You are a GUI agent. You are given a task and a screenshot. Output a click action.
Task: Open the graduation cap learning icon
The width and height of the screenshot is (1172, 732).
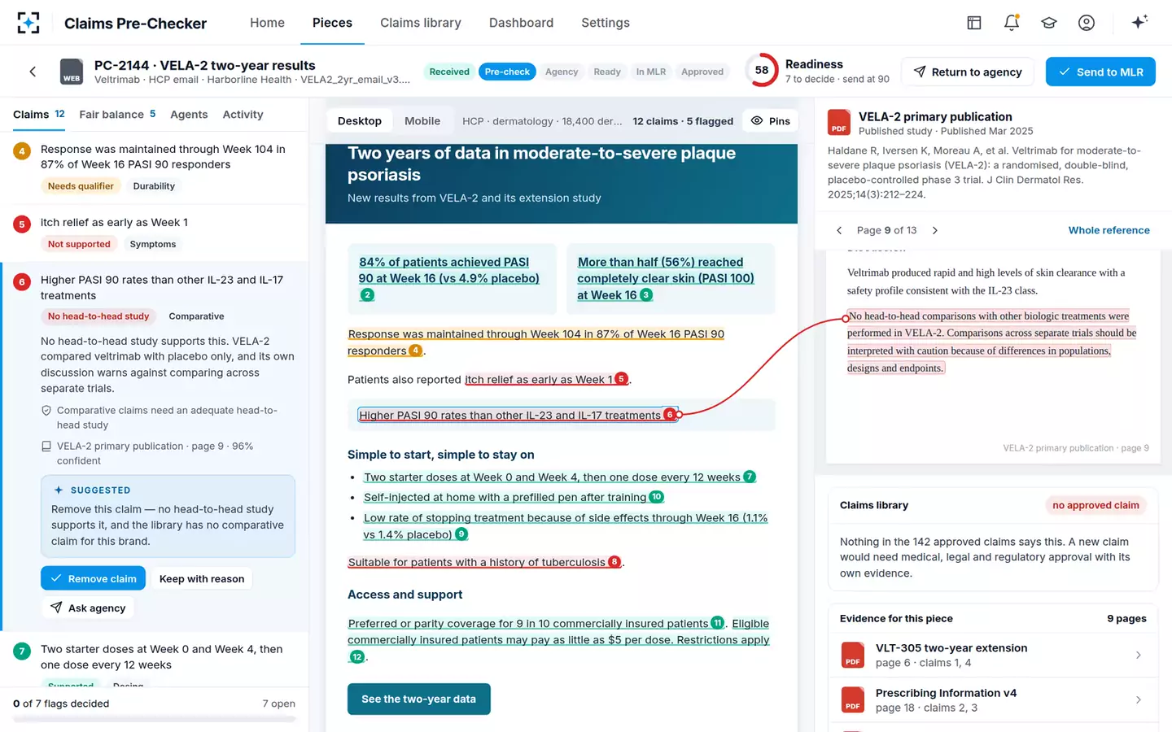coord(1049,23)
